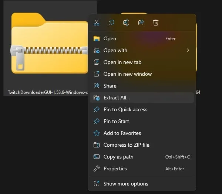Choose Pin to Quick access
222x194 pixels.
pyautogui.click(x=142, y=109)
